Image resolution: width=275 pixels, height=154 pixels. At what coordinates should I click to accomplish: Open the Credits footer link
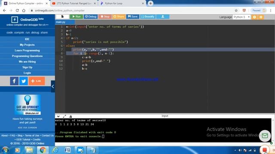[x=37, y=139]
